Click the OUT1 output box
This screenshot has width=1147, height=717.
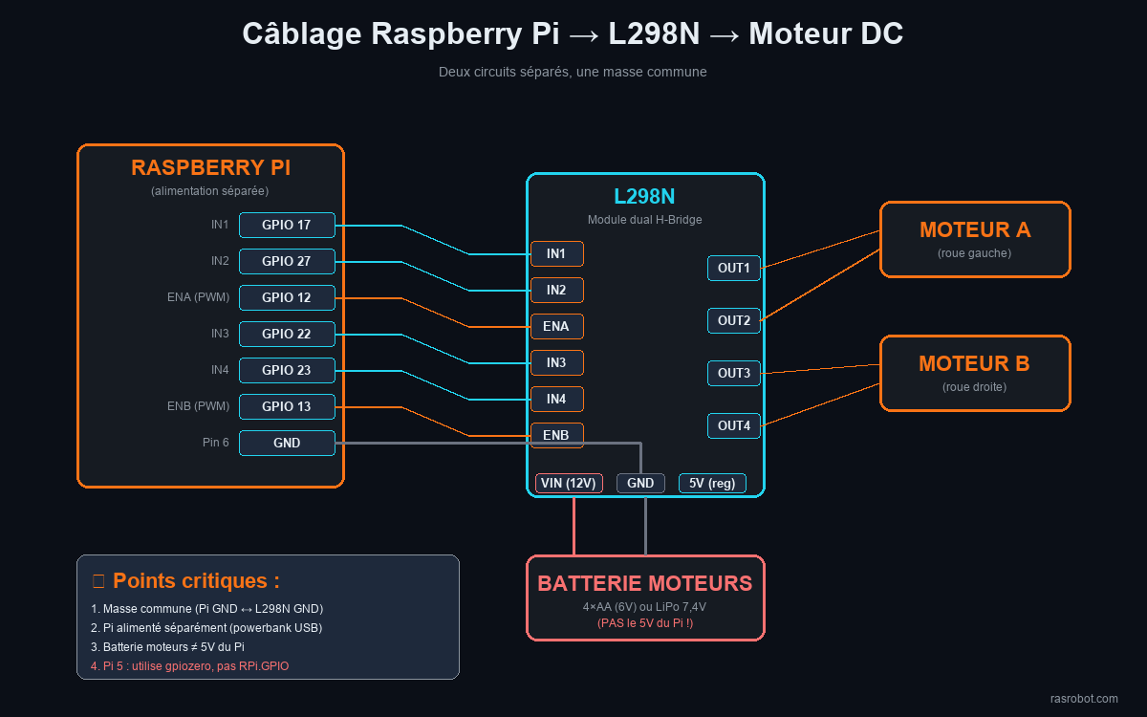click(734, 268)
